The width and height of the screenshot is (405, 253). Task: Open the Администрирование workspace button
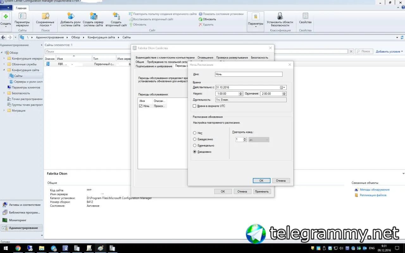coord(22,228)
